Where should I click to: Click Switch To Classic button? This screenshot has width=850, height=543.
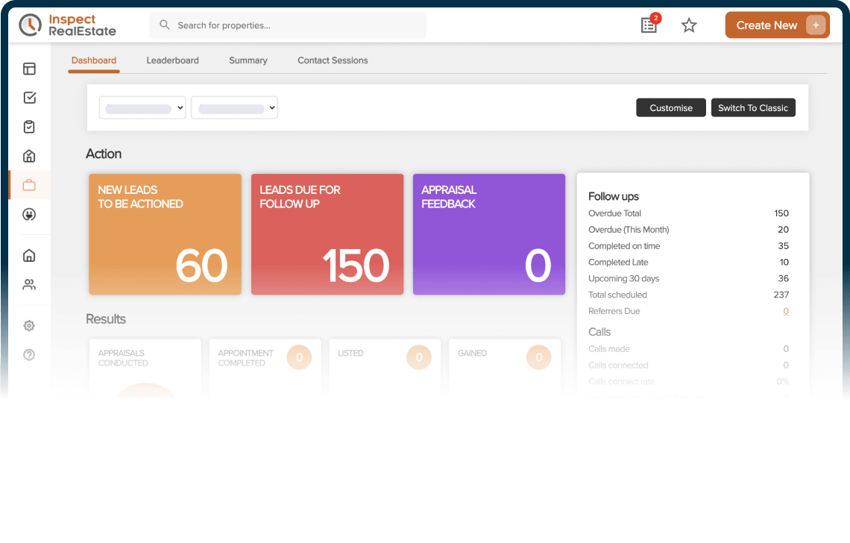754,107
